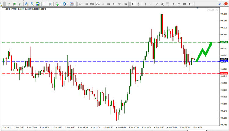Switch chart to bar chart mode

(x=9, y=4)
